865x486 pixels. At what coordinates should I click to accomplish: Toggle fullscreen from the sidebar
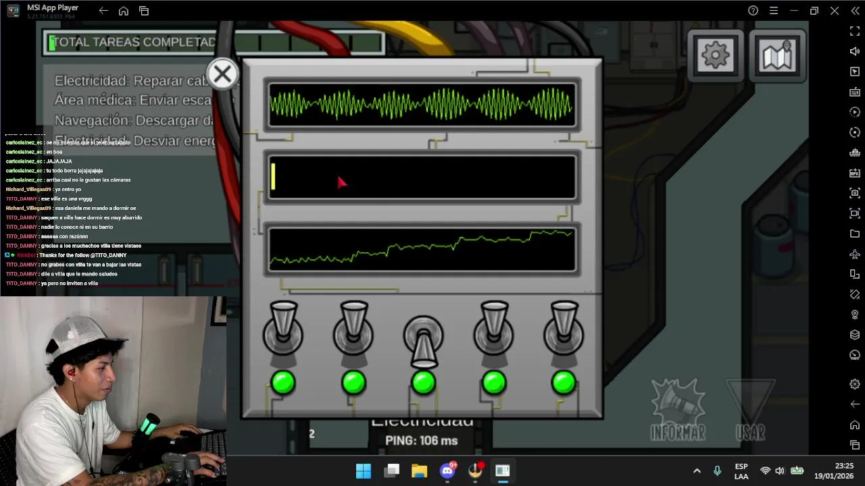(855, 31)
